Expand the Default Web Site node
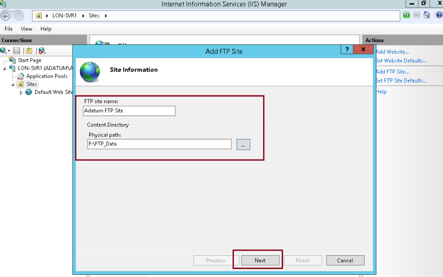443x277 pixels. (x=21, y=92)
